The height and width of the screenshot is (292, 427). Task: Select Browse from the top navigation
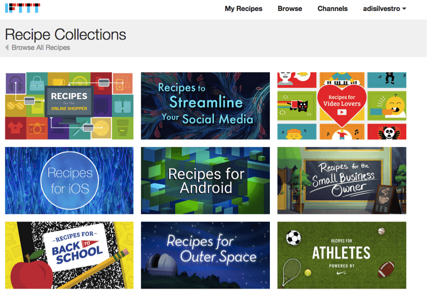290,8
